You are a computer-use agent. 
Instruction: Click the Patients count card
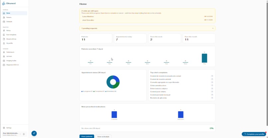tap(96, 38)
